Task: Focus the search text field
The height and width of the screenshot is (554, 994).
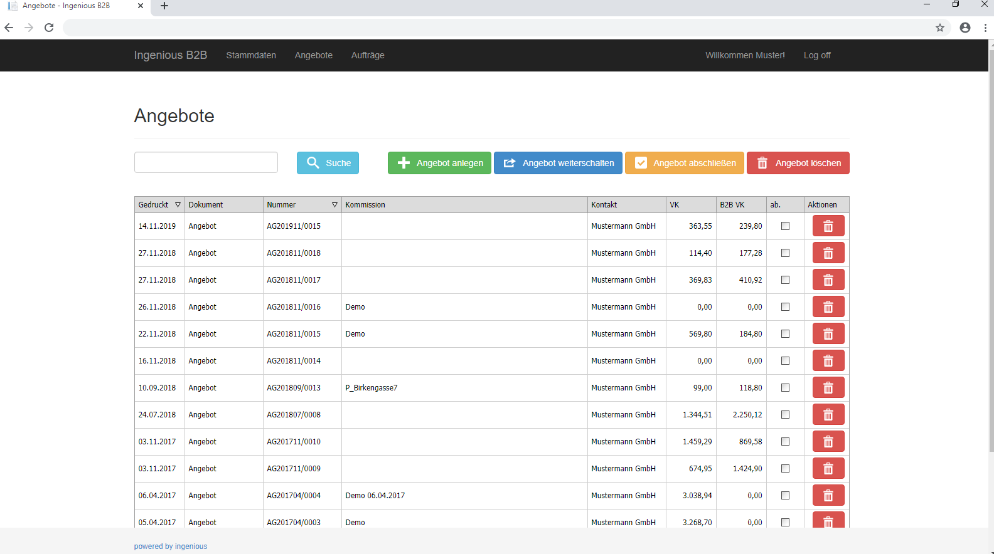Action: (206, 162)
